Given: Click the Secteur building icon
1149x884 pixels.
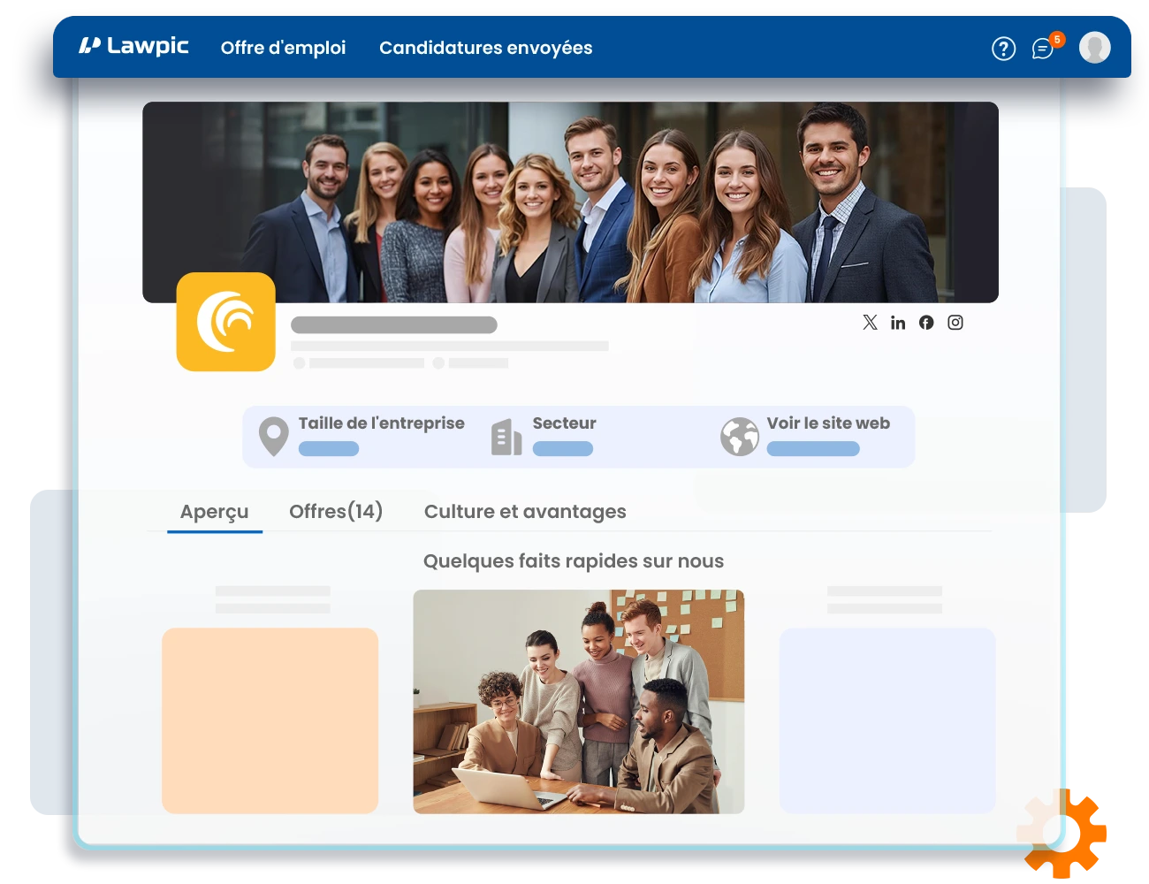Looking at the screenshot, I should pyautogui.click(x=506, y=437).
